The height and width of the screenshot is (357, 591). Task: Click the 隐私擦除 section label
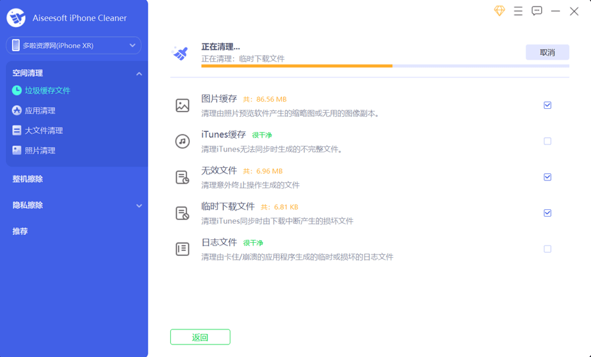point(28,205)
